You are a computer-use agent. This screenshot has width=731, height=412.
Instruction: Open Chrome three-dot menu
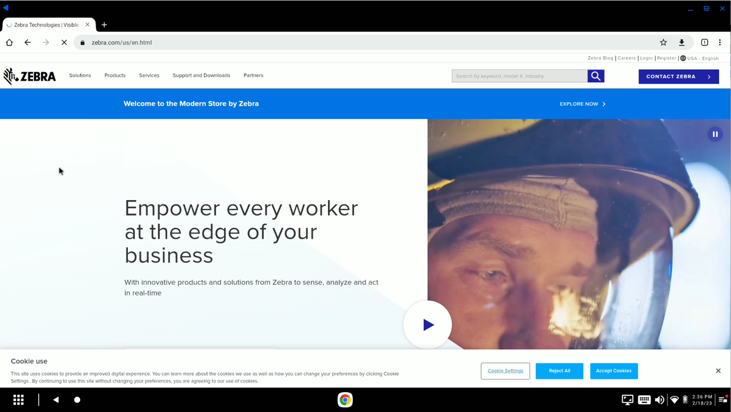pos(720,42)
